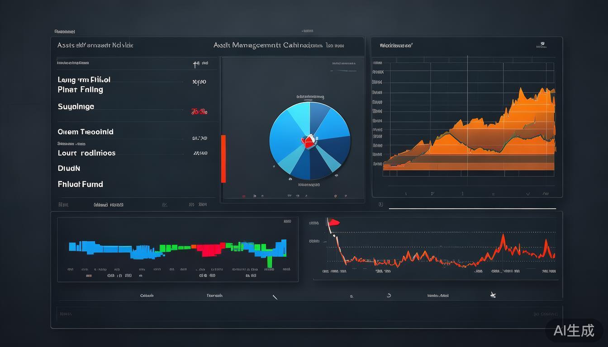Select the 'Lang rm Fiikol' row in asset list
608x347 pixels.
point(84,80)
